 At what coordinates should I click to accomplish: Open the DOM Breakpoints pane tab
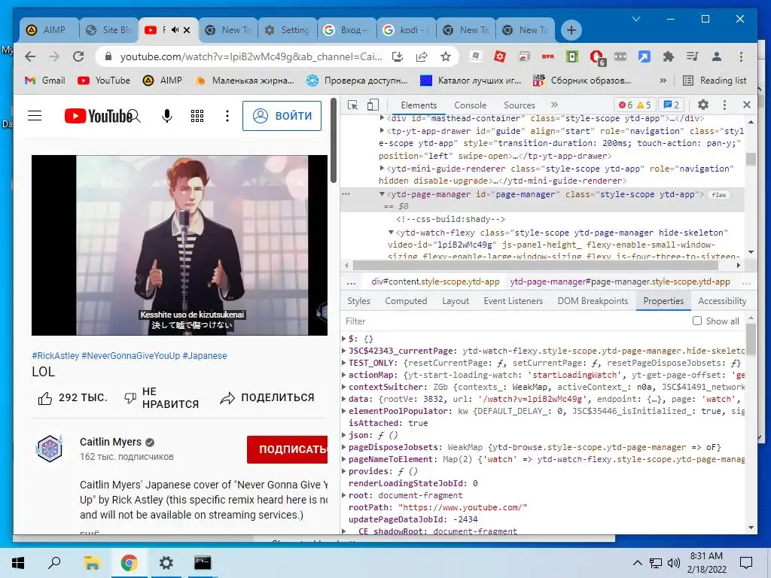point(593,301)
